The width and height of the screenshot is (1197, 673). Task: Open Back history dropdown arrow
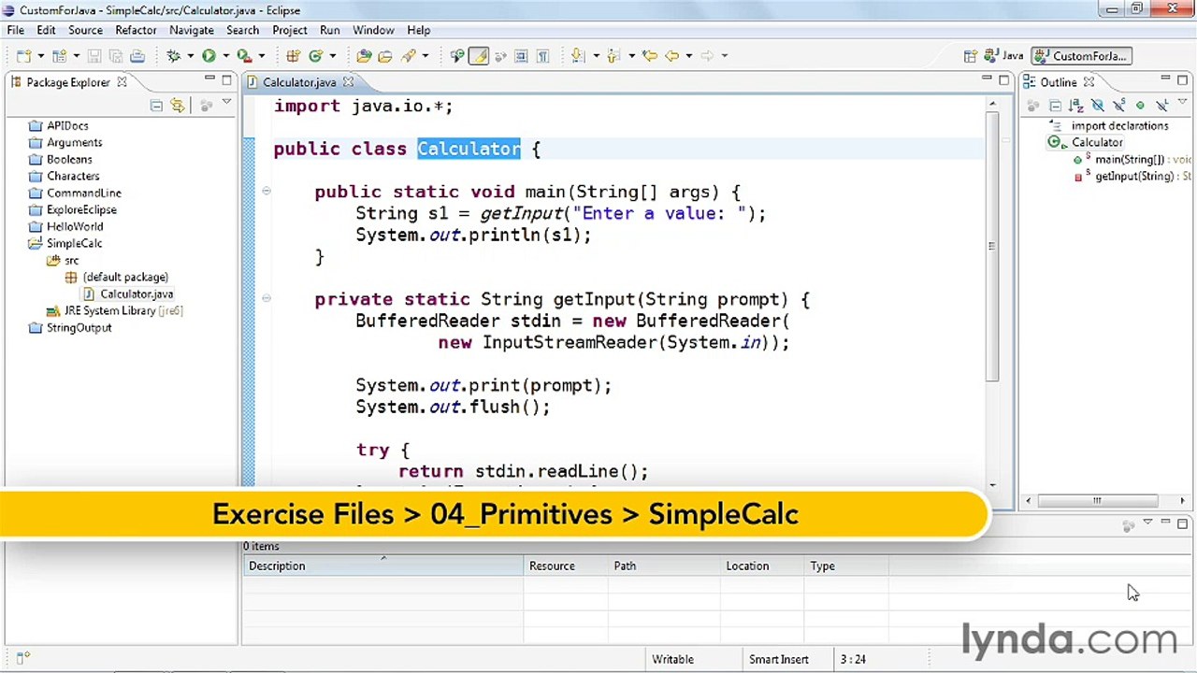coord(689,56)
